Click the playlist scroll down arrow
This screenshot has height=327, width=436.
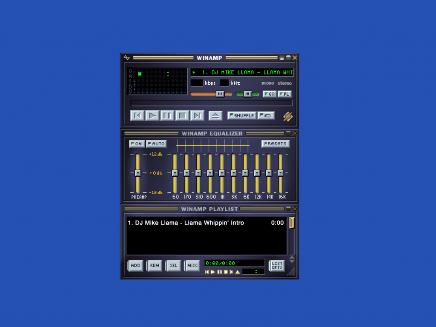[x=292, y=261]
